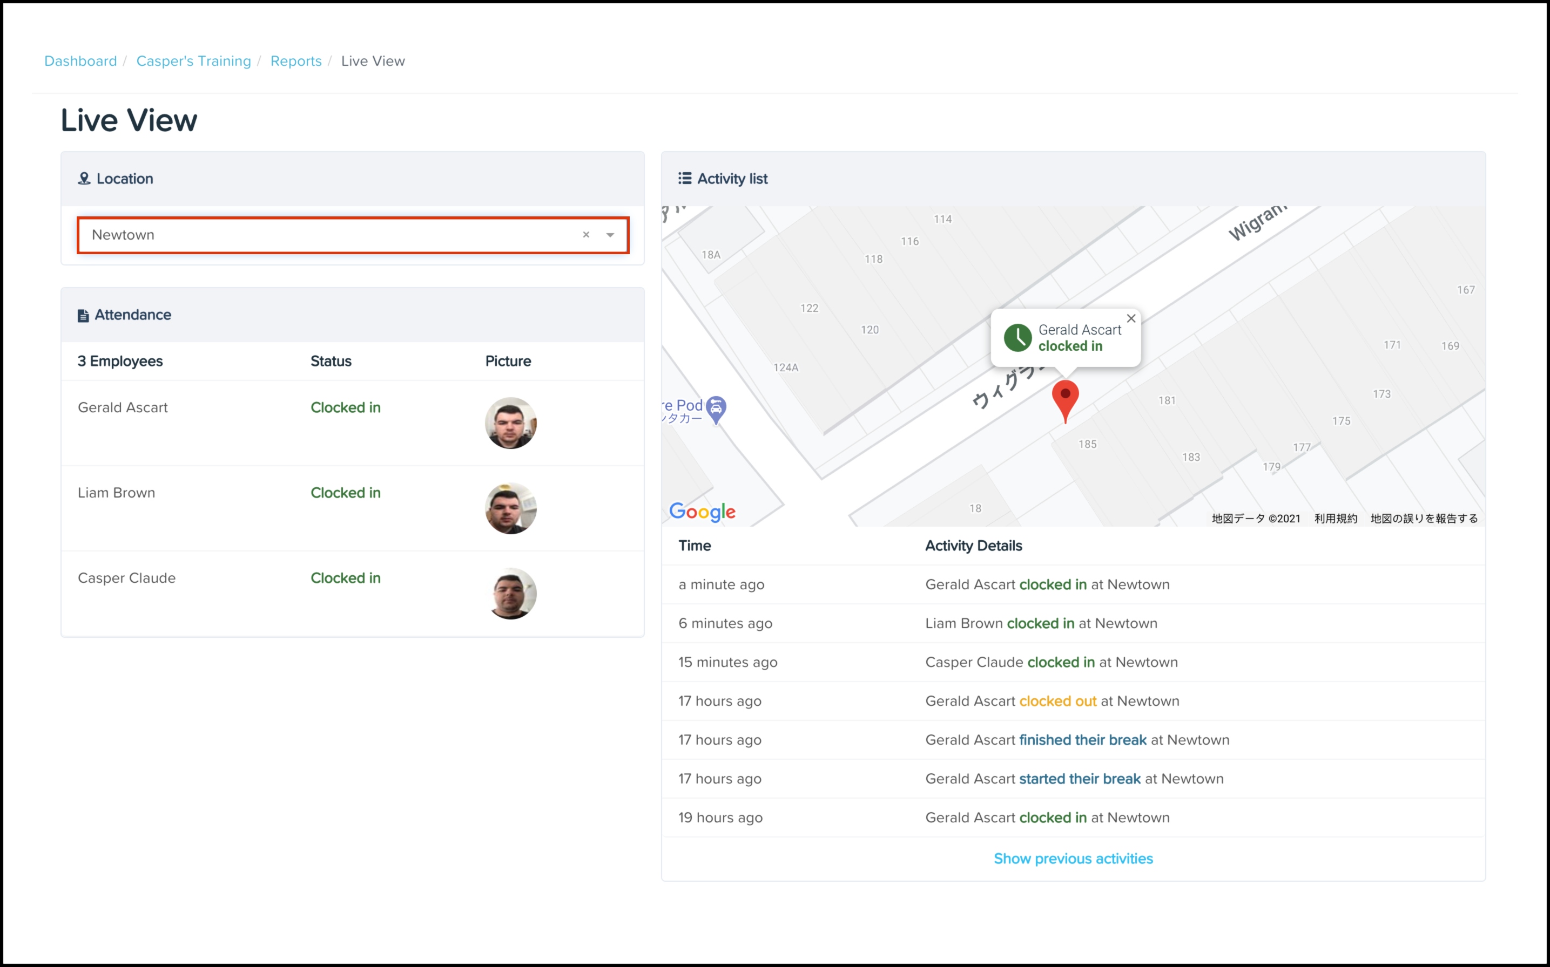Viewport: 1550px width, 967px height.
Task: Click the green clock icon in popup
Action: (x=1017, y=338)
